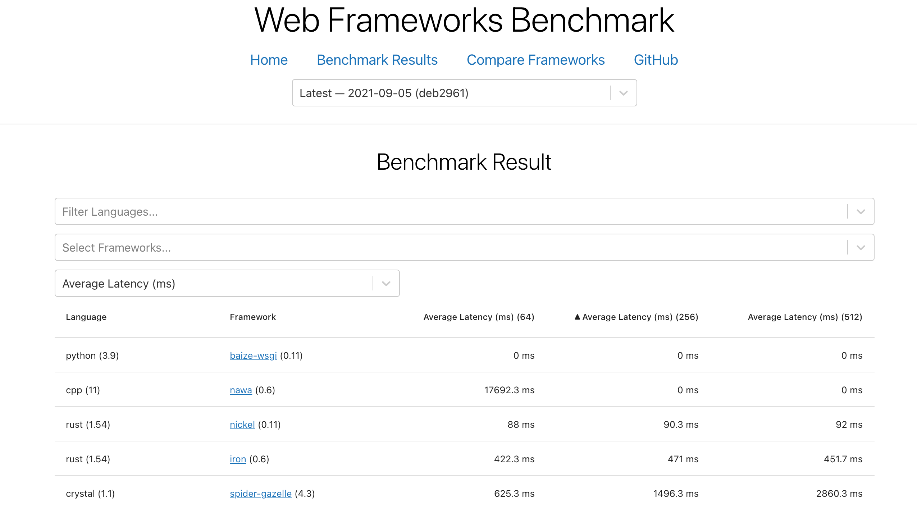917x509 pixels.
Task: Open the Average Latency metric chevron
Action: click(x=386, y=284)
